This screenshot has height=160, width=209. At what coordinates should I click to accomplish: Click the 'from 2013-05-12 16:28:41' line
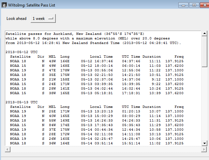click(x=93, y=43)
